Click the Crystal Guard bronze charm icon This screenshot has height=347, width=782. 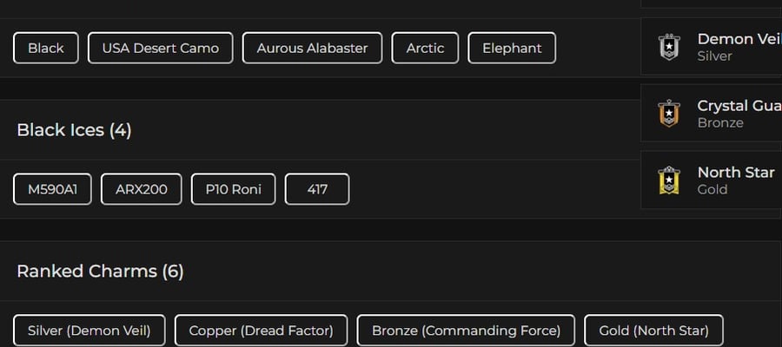pyautogui.click(x=669, y=114)
